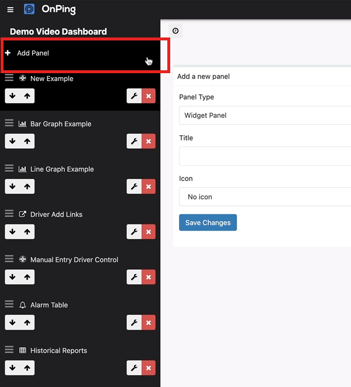Move Historical Reports panel down

coord(12,368)
